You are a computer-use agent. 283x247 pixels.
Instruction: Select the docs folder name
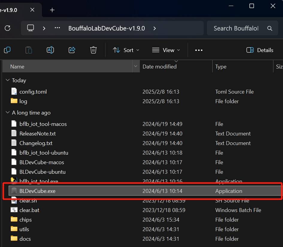(25, 239)
